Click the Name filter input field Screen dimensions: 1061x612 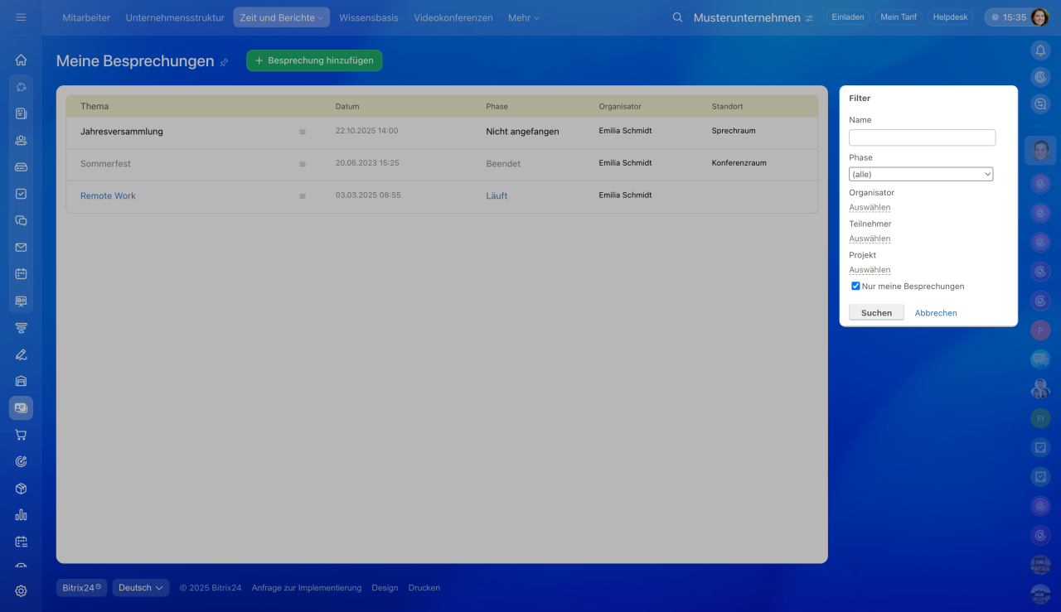[922, 137]
